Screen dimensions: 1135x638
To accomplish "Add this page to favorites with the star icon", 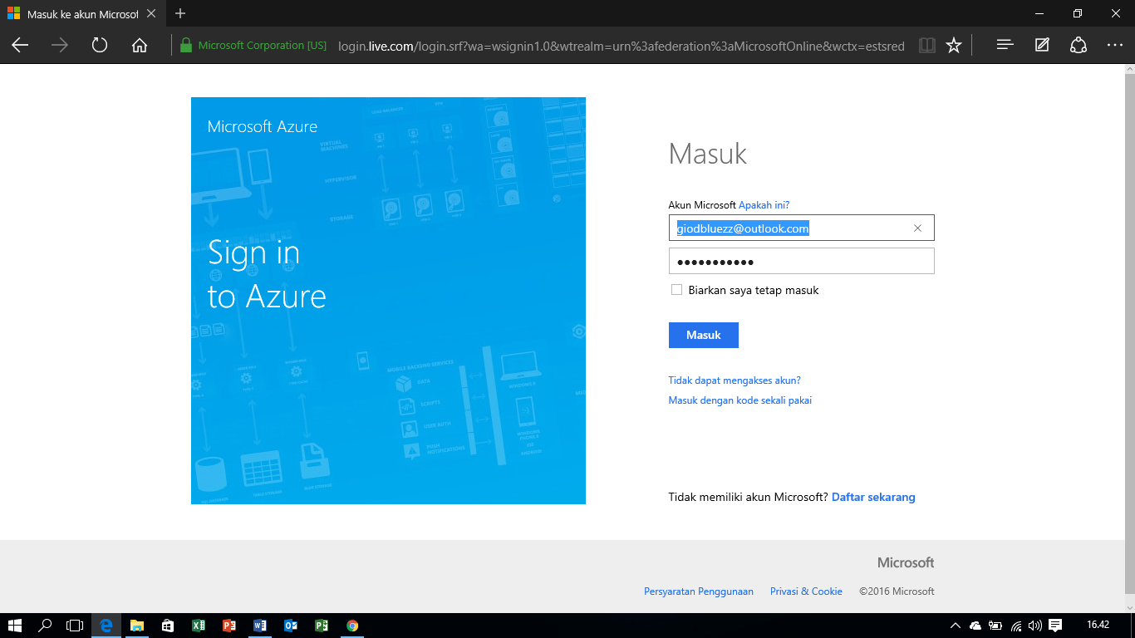I will (x=953, y=46).
